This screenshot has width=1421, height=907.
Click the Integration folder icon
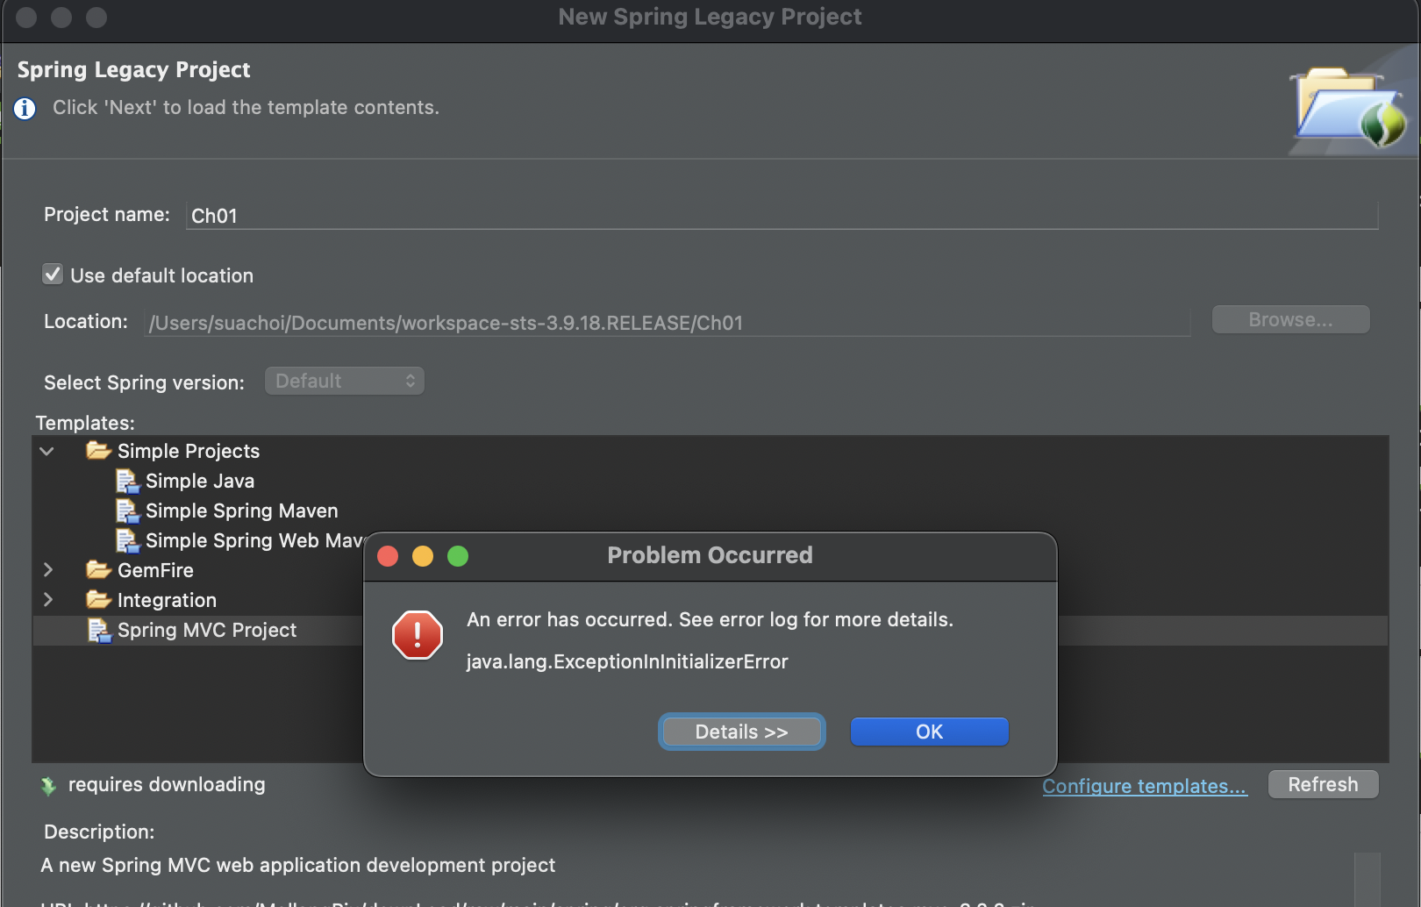[98, 600]
